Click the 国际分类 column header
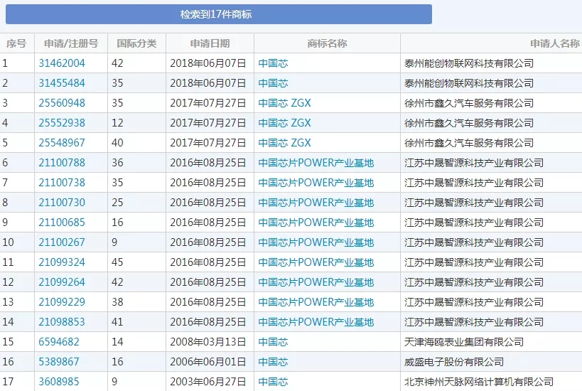582x391 pixels. coord(136,43)
